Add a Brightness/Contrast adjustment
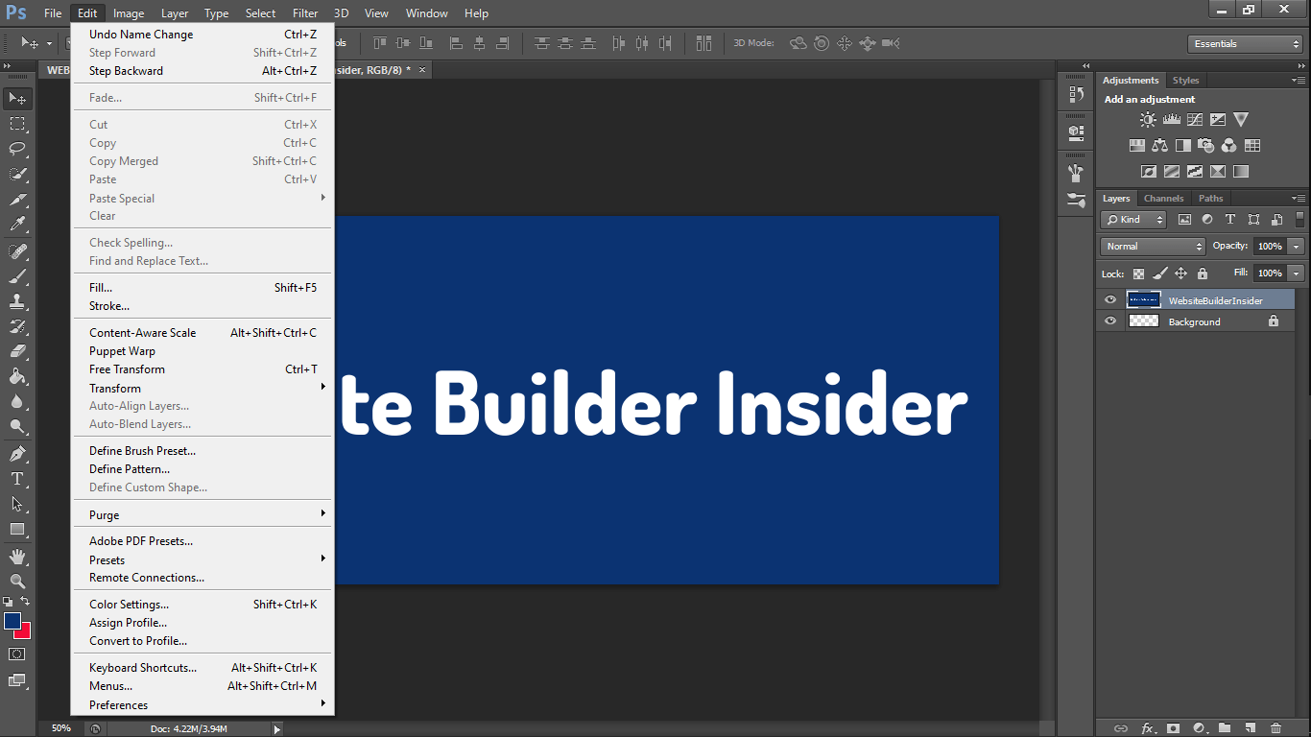 pos(1148,119)
